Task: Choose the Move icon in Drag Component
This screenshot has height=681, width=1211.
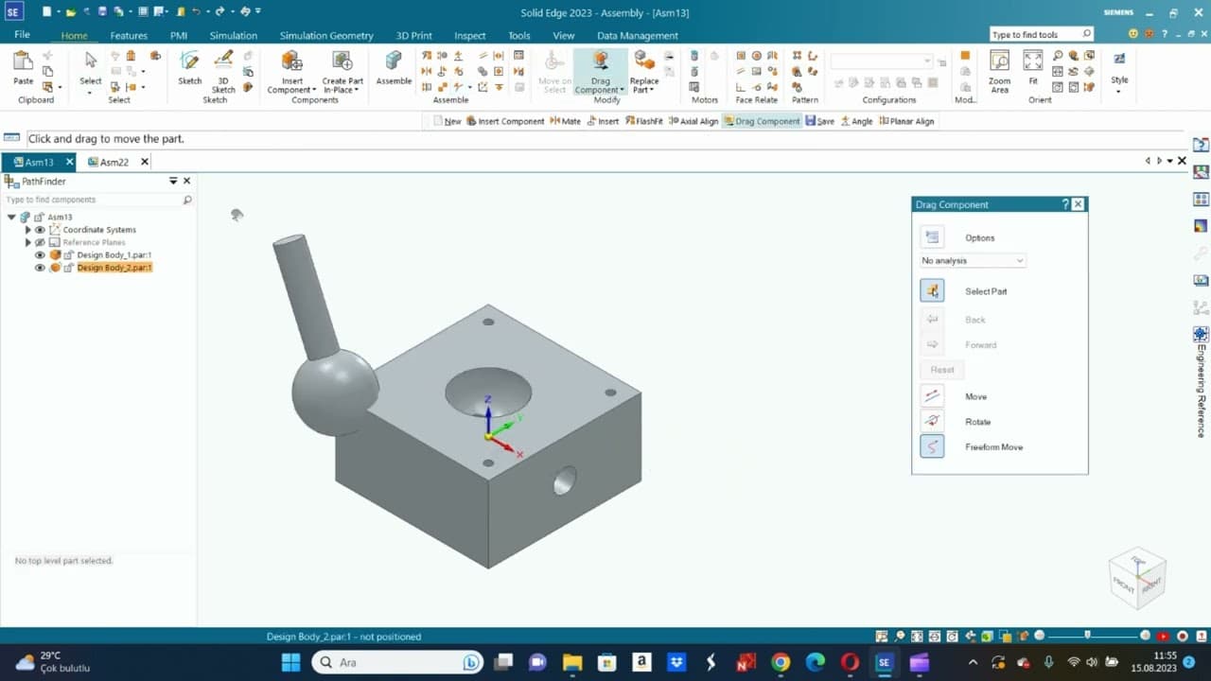Action: (x=932, y=396)
